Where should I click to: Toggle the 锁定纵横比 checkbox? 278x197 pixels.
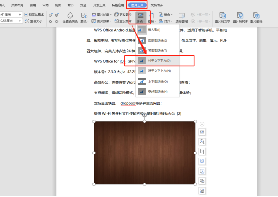[26, 15]
